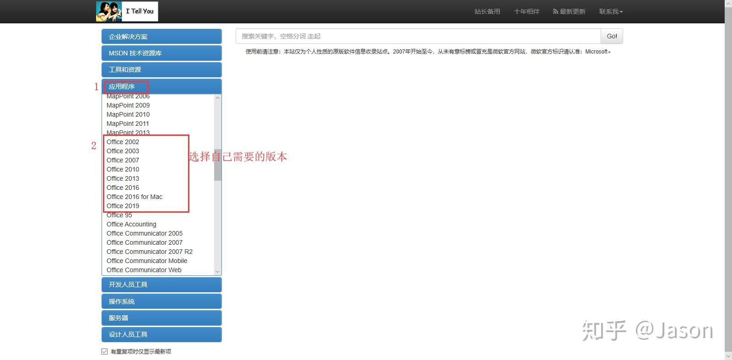Image resolution: width=732 pixels, height=360 pixels.
Task: Expand the 开发人员工具 category panel
Action: pos(161,285)
